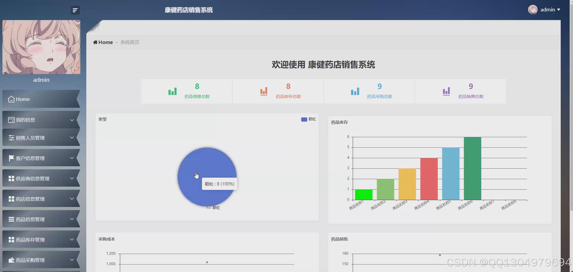Image resolution: width=573 pixels, height=272 pixels.
Task: Click the blue legend color square next to 颗粒
Action: click(x=304, y=119)
